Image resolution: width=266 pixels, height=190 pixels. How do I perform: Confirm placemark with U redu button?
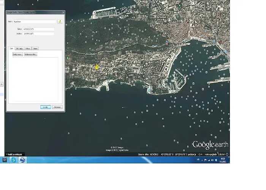tap(45, 107)
